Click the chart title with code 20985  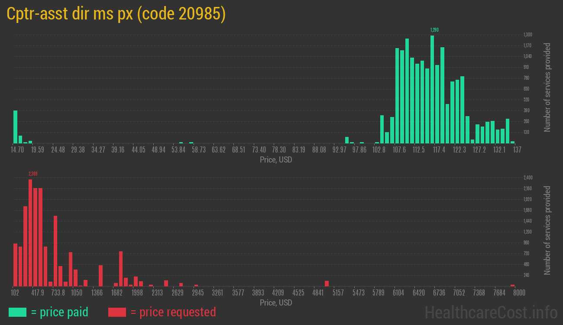point(116,14)
